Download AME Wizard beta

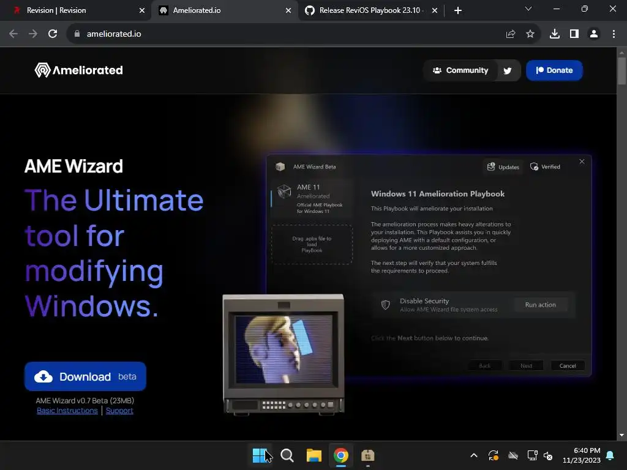[x=85, y=376]
